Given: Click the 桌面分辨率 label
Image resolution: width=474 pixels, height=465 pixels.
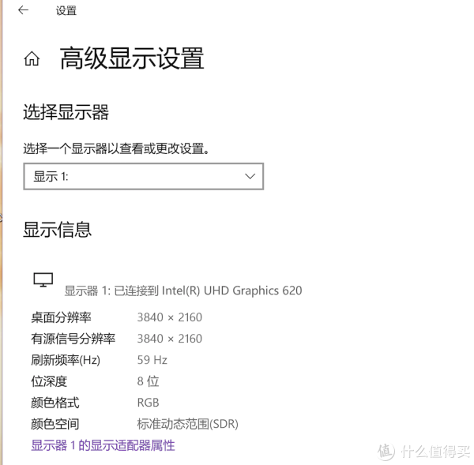Looking at the screenshot, I should click(x=61, y=317).
